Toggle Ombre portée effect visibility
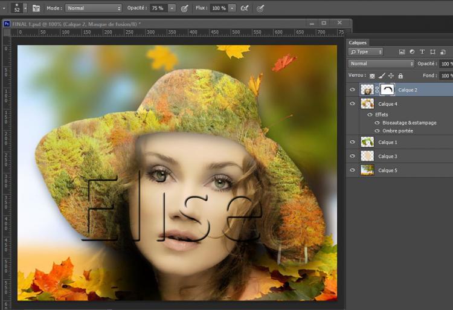Viewport: 453px width, 310px height. [x=377, y=131]
